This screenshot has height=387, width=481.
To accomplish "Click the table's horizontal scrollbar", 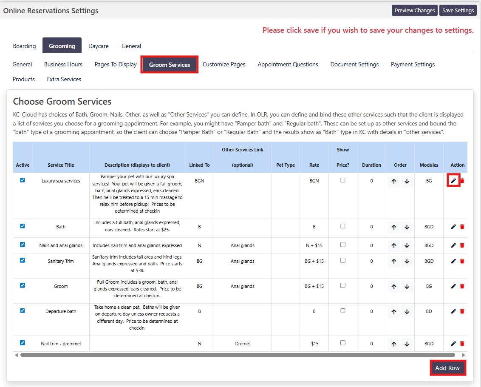I will pos(237,355).
